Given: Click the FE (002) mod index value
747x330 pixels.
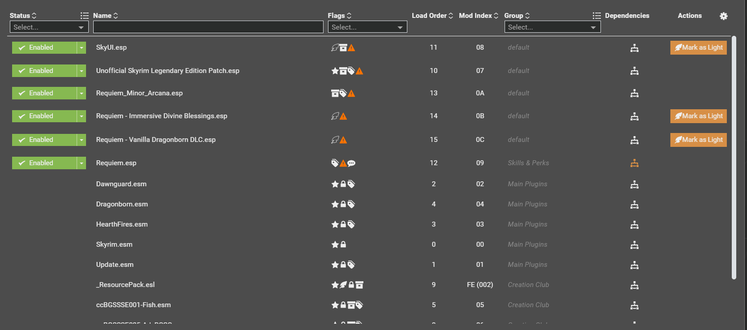Looking at the screenshot, I should pos(480,285).
